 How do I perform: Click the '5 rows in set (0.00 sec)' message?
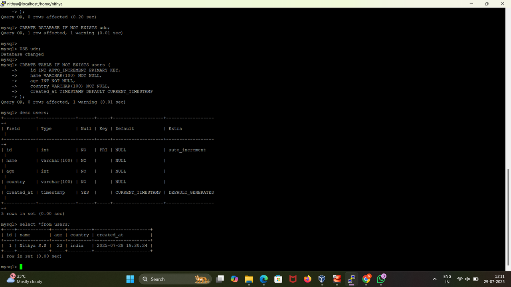click(33, 214)
